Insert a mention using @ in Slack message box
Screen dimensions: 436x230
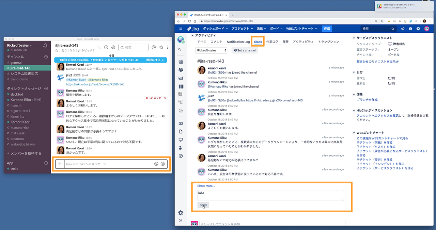(x=156, y=164)
